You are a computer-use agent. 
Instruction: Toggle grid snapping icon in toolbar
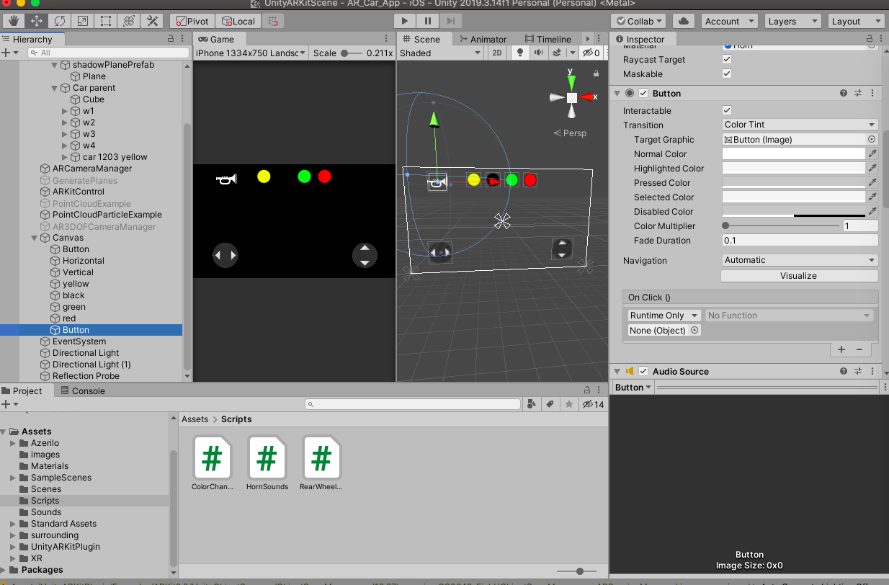coord(274,22)
